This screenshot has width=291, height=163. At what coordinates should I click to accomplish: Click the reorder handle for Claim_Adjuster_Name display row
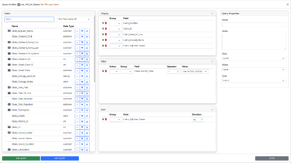[x=103, y=46]
